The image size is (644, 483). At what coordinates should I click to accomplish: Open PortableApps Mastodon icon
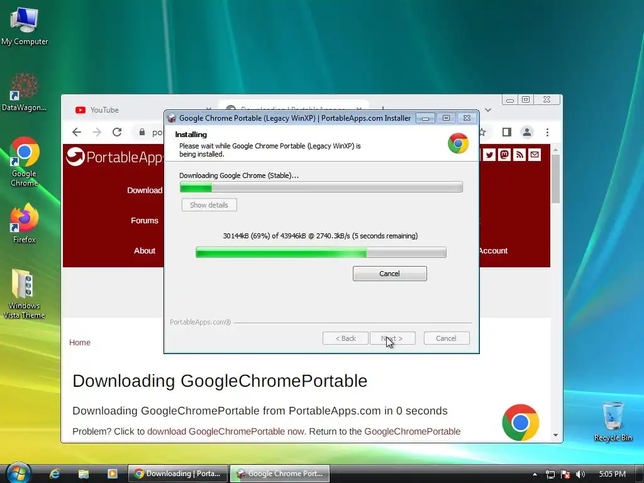(504, 155)
